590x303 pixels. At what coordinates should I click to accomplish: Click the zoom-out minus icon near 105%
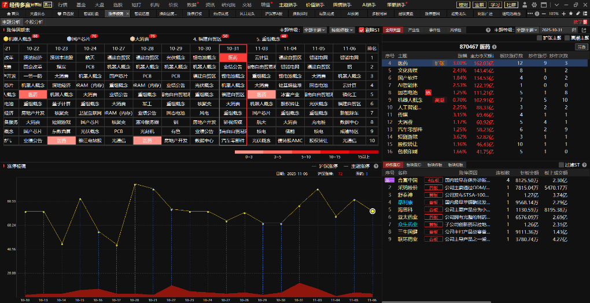pyautogui.click(x=544, y=13)
